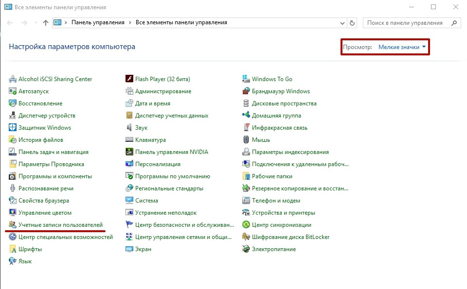Click the Alcohol iSCSI Sharing Center icon
This screenshot has height=289, width=467.
[x=13, y=79]
